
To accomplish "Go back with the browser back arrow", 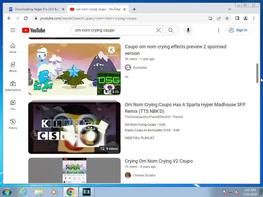I will 9,18.
